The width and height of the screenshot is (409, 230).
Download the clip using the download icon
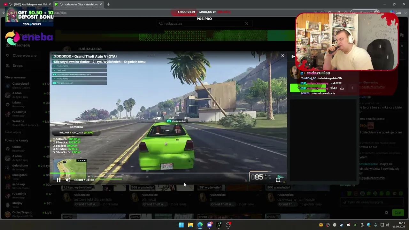click(x=342, y=88)
